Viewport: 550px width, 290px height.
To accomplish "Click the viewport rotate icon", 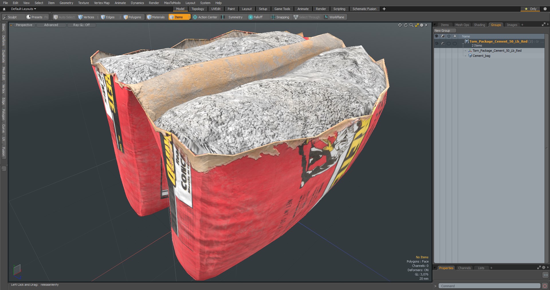I will pyautogui.click(x=406, y=25).
